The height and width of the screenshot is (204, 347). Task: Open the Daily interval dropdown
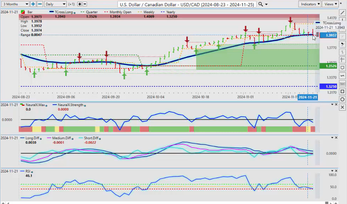pyautogui.click(x=55, y=4)
